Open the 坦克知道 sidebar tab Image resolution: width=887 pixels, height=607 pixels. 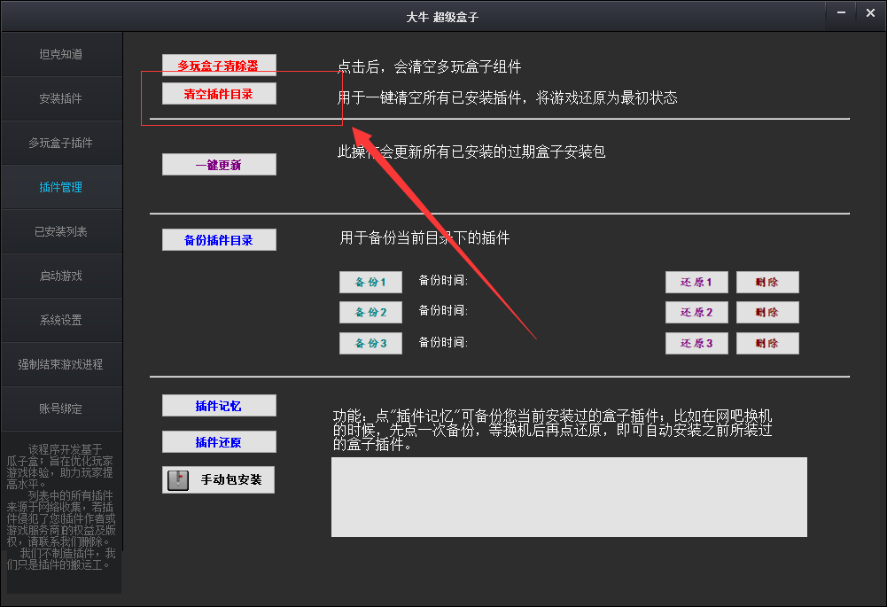(61, 54)
